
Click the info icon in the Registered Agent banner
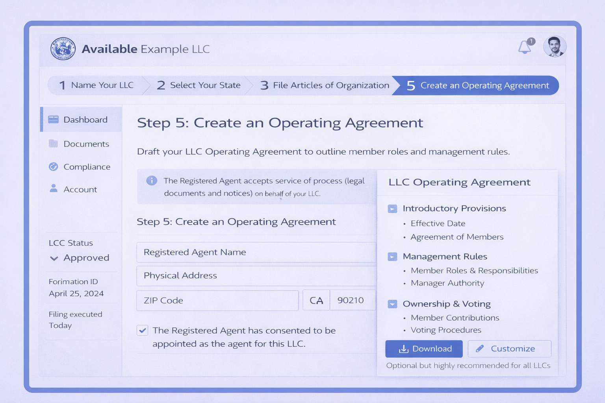click(152, 181)
